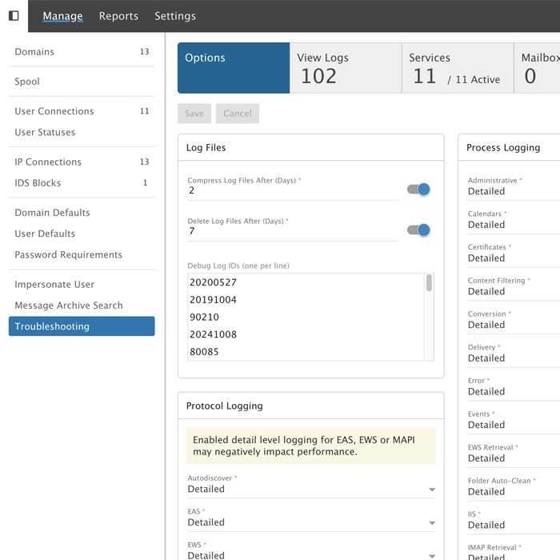The image size is (560, 560).
Task: Open User Statuses in sidebar
Action: 82,132
